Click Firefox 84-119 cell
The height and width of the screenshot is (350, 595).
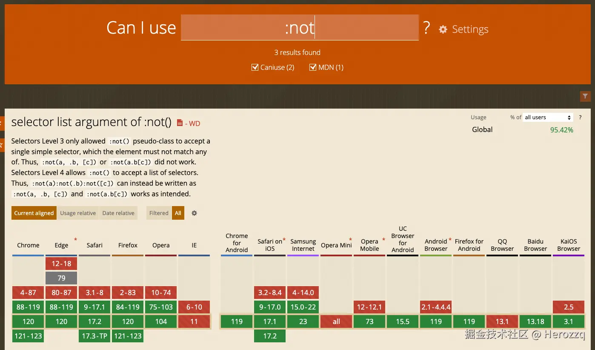tap(128, 307)
